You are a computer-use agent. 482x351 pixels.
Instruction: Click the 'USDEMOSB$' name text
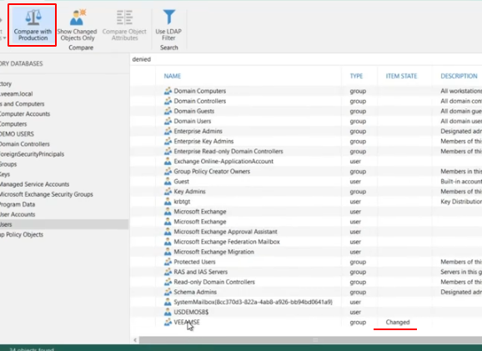pyautogui.click(x=191, y=312)
